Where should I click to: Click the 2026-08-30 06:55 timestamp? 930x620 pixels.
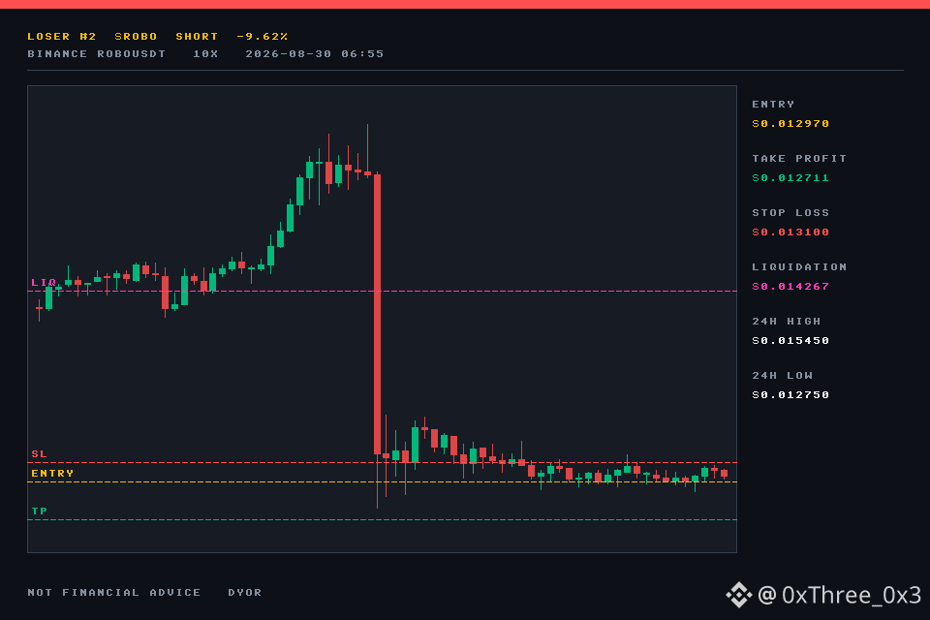314,53
